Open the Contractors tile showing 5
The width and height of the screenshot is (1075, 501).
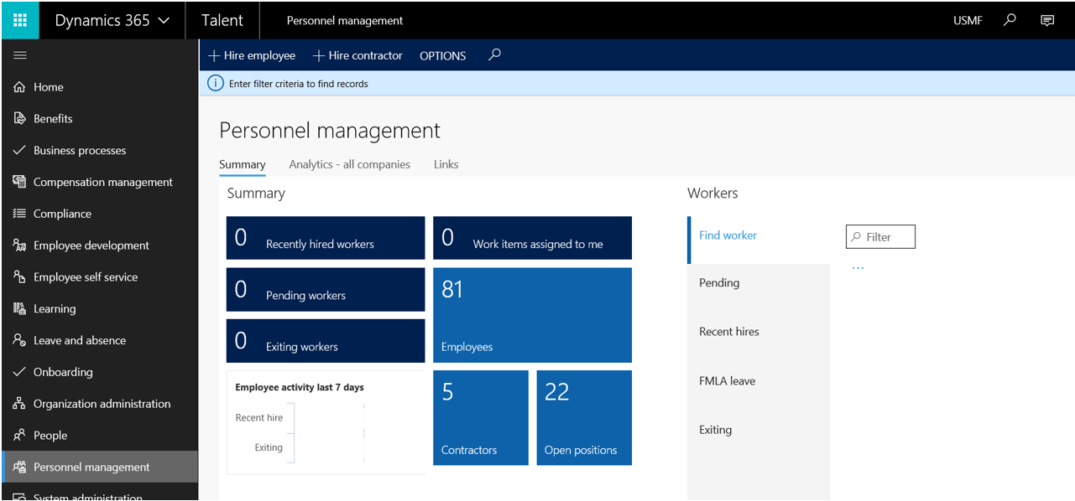481,418
